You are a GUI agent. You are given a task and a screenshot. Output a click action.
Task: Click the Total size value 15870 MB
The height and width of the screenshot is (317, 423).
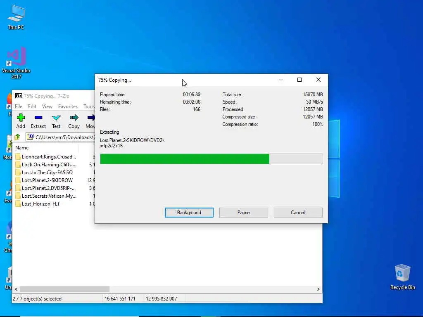(313, 95)
